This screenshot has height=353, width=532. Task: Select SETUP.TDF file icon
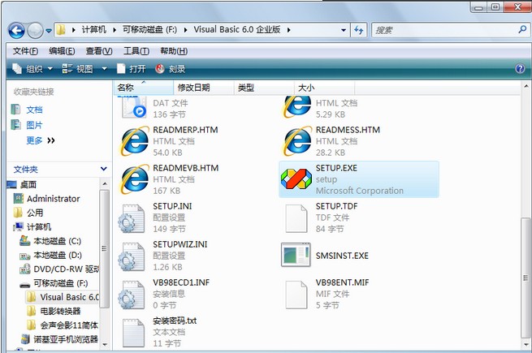pyautogui.click(x=296, y=218)
